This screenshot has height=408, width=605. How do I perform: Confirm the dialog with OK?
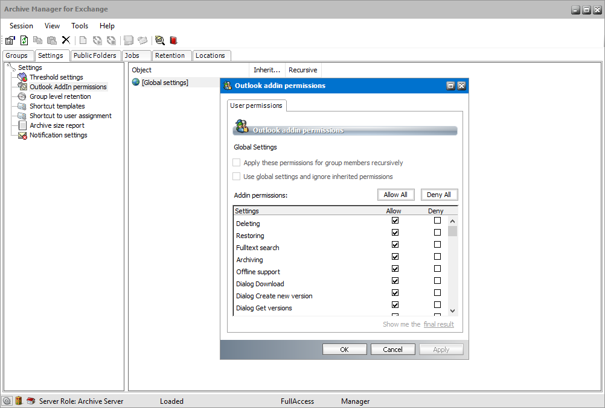pos(345,350)
